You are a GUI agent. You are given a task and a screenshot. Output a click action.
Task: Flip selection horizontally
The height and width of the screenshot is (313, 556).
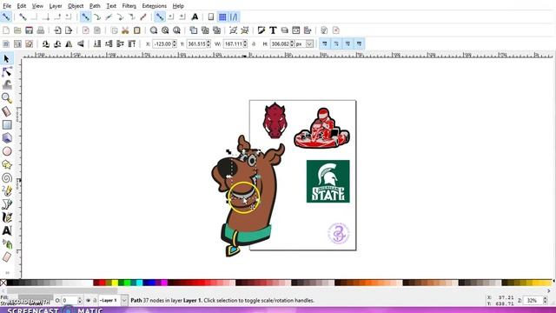click(x=69, y=43)
